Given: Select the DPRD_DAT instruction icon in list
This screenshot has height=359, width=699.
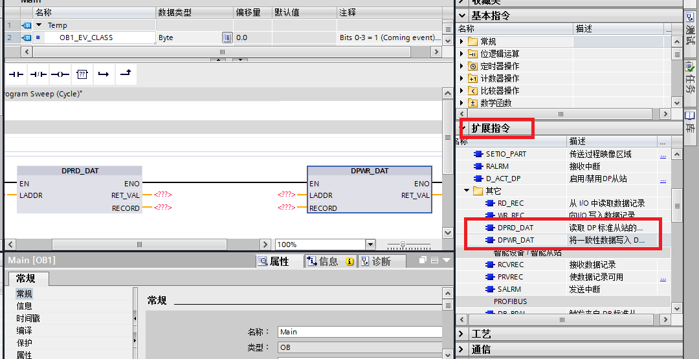Looking at the screenshot, I should point(490,228).
